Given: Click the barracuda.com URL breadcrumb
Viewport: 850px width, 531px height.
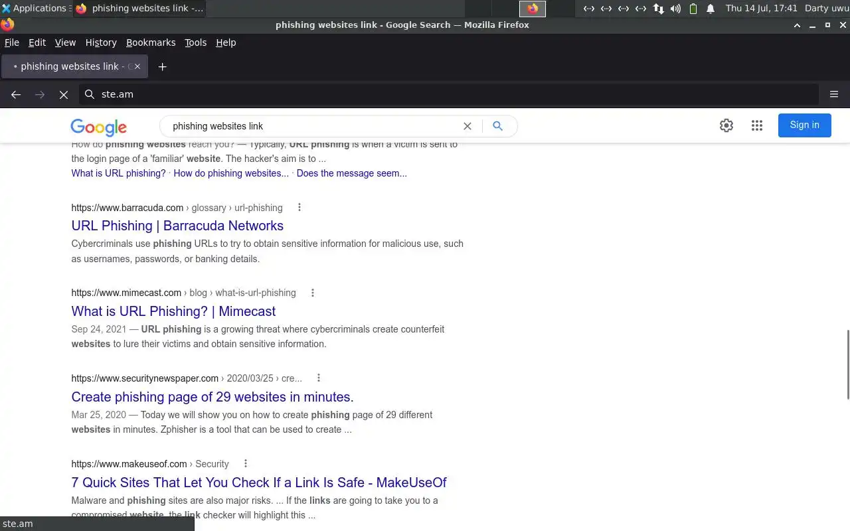Looking at the screenshot, I should (x=177, y=208).
